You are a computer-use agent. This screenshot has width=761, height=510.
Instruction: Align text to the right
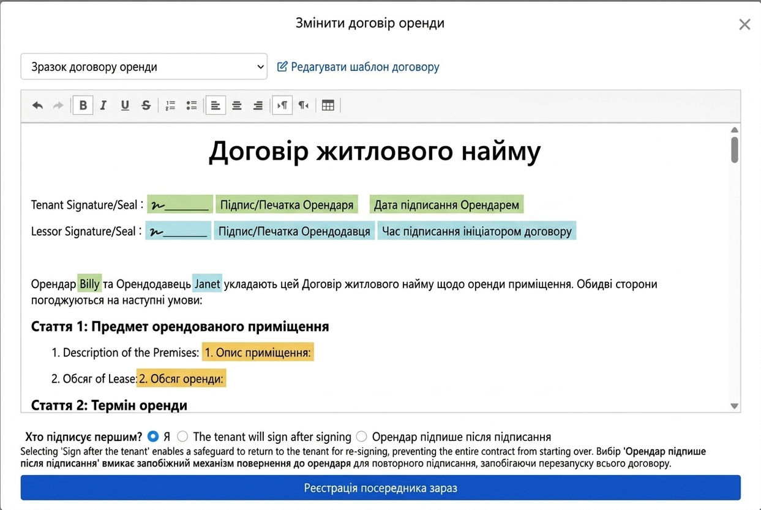coord(258,105)
